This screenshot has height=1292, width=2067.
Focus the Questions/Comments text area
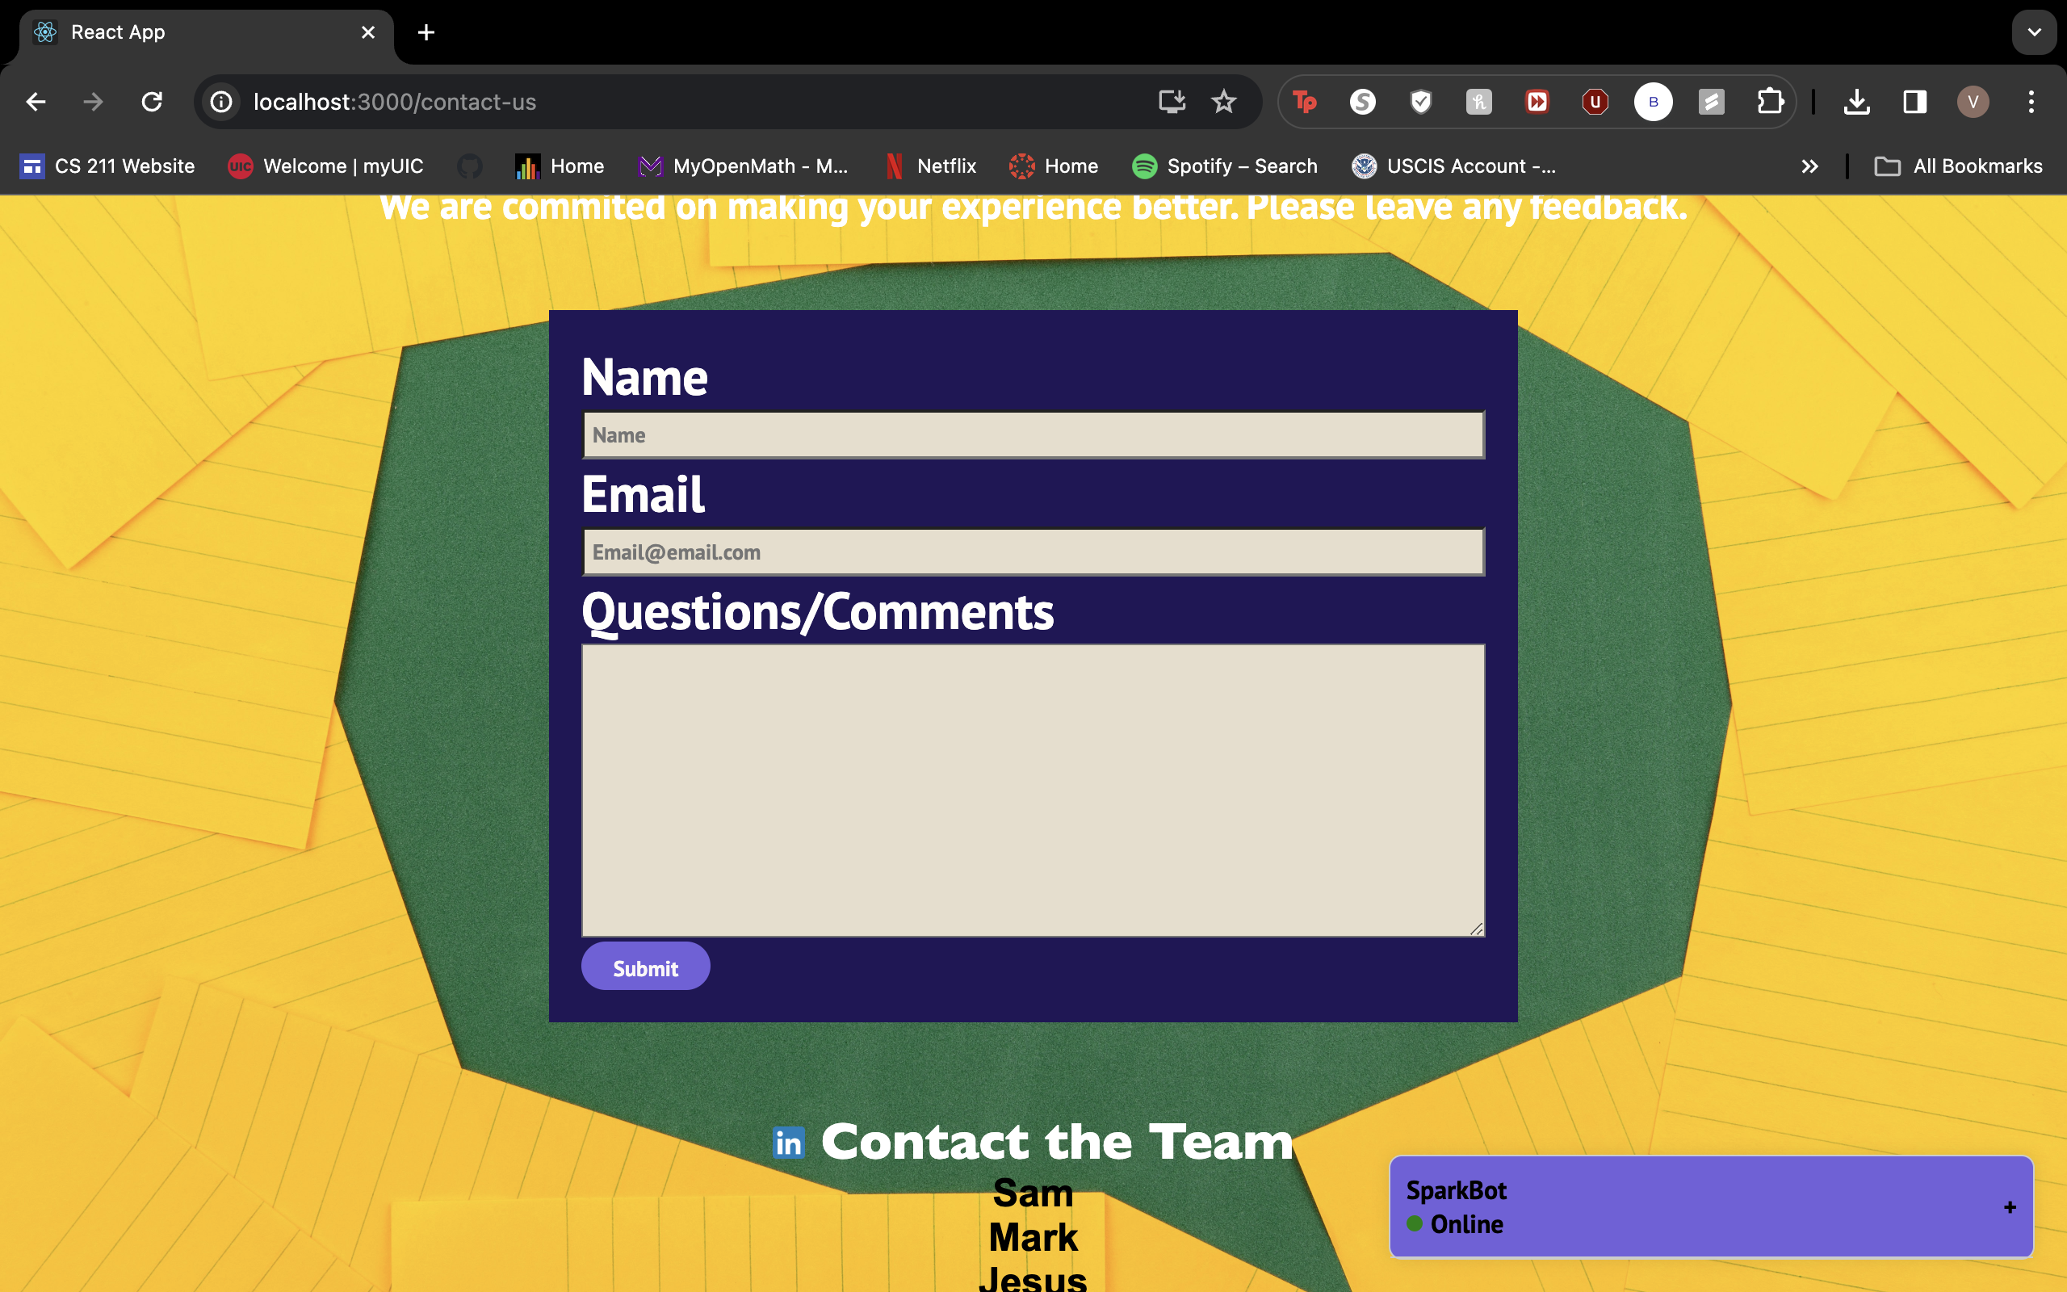[x=1033, y=790]
